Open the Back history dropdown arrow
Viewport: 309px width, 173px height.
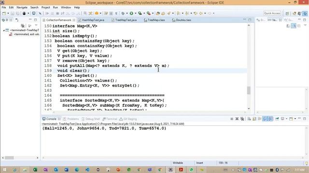205,13
